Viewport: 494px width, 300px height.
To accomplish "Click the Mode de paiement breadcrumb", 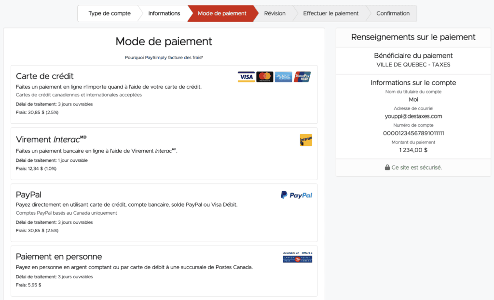I will 221,13.
